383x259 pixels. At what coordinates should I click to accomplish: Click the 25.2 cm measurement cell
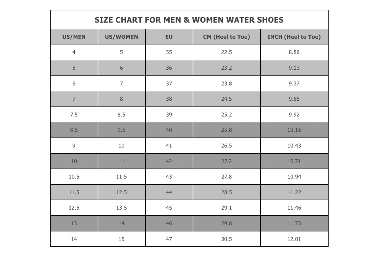pyautogui.click(x=227, y=115)
